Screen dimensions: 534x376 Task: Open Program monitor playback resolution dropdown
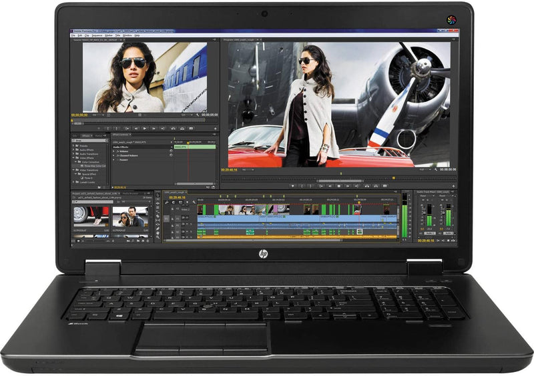[x=425, y=169]
